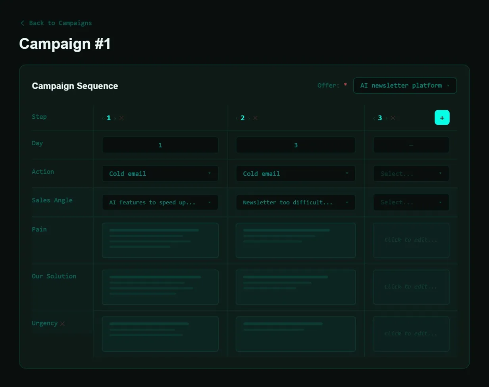This screenshot has height=387, width=489.
Task: Click the step 2 Urgency text block
Action: [295, 334]
